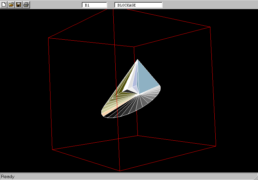The height and width of the screenshot is (180, 258).
Task: Open a file with the folder icon
Action: point(11,5)
